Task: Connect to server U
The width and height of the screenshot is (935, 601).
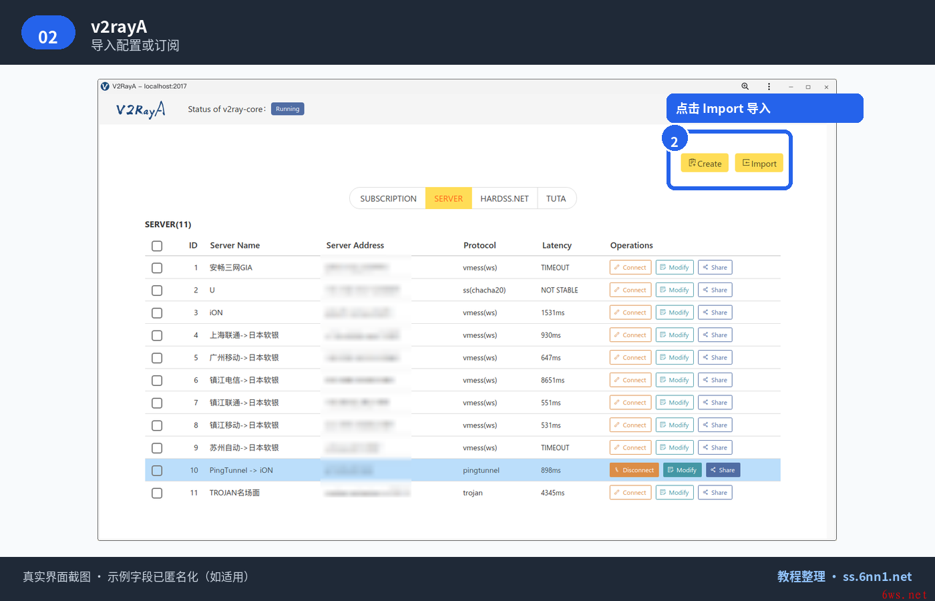Action: pyautogui.click(x=630, y=290)
